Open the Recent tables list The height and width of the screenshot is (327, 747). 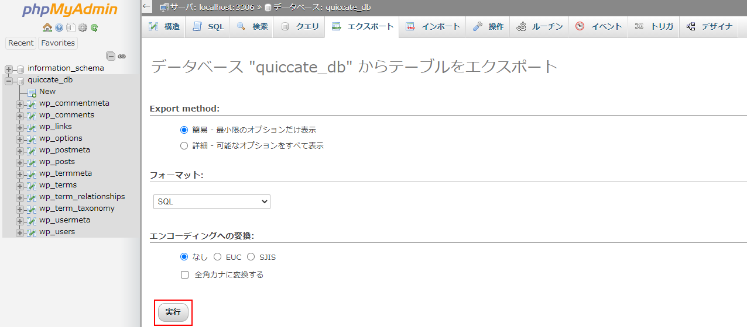point(21,43)
